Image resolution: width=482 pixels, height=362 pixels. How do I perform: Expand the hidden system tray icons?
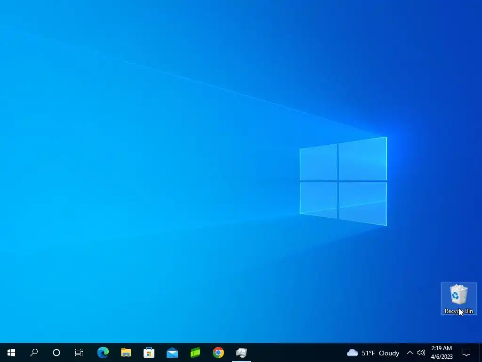(x=410, y=353)
